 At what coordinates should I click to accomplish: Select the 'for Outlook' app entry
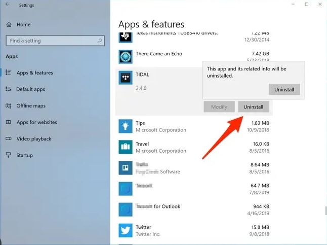click(x=194, y=209)
